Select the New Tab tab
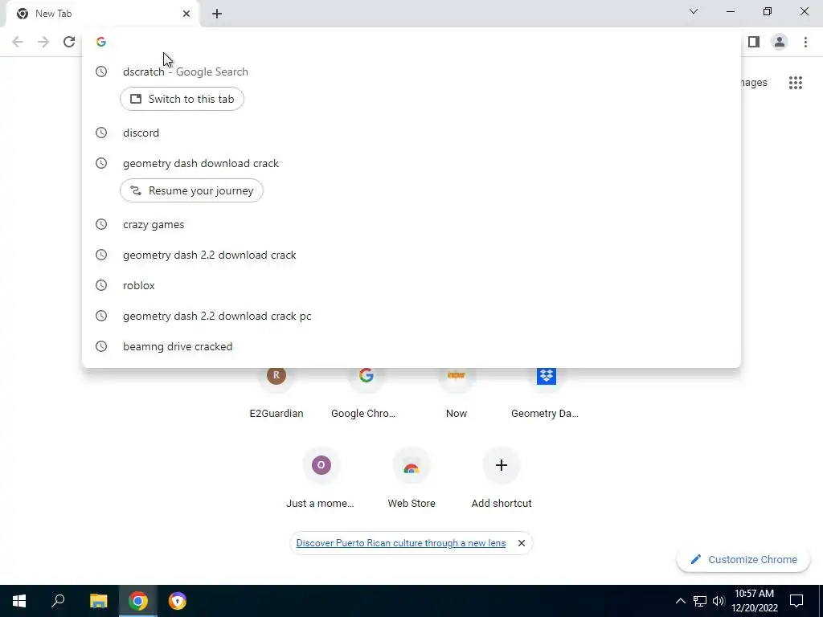 [103, 14]
